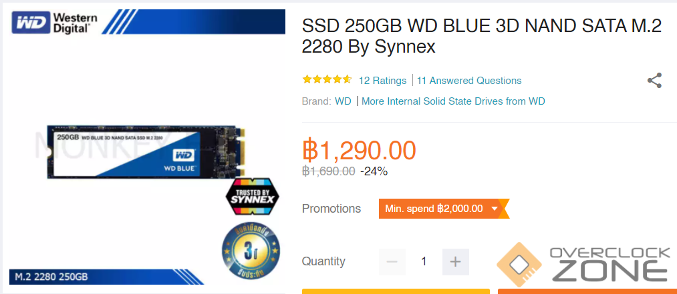Open the 11 Answered Questions link
677x294 pixels.
coord(469,81)
